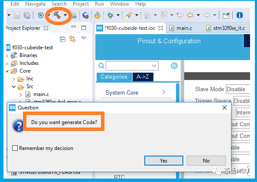Select the Categories tab
Screen dimensions: 257x182
coord(114,77)
